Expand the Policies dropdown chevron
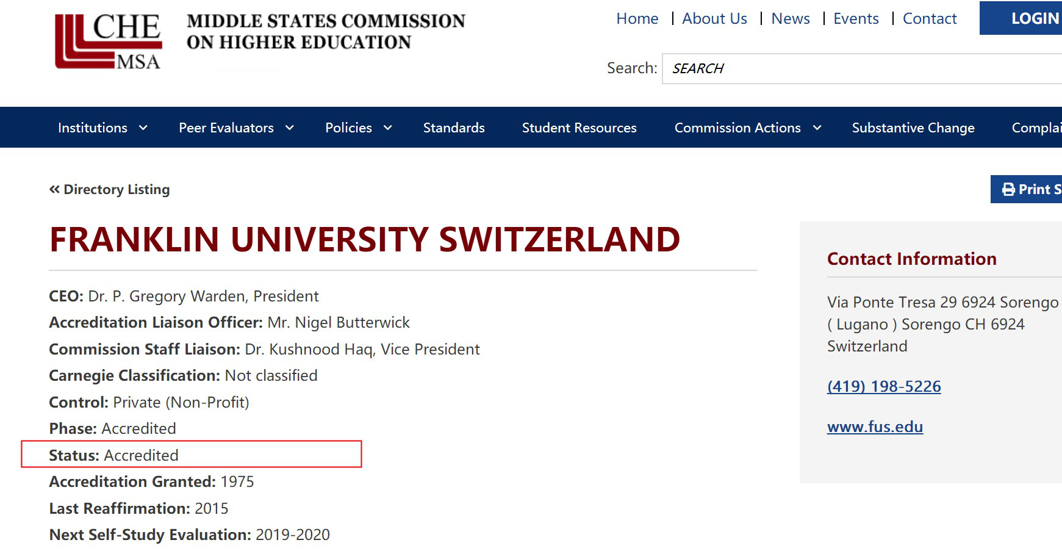Screen dimensions: 1062x551 tap(387, 128)
